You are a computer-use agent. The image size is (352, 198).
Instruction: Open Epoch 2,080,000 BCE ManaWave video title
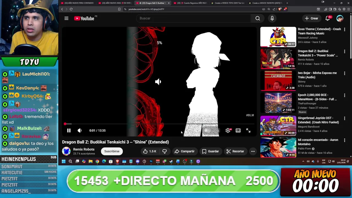pos(317,97)
